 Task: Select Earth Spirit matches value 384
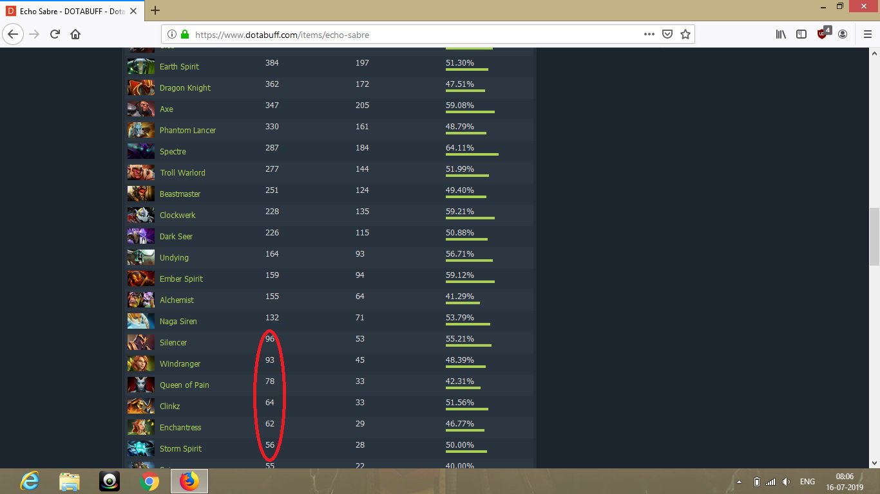[272, 63]
